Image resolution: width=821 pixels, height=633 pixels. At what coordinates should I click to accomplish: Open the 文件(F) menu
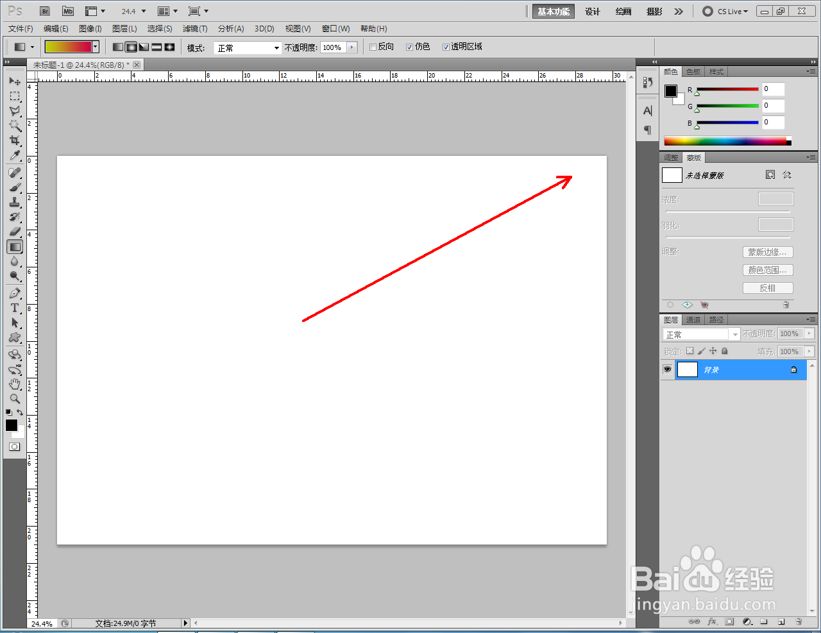click(21, 29)
